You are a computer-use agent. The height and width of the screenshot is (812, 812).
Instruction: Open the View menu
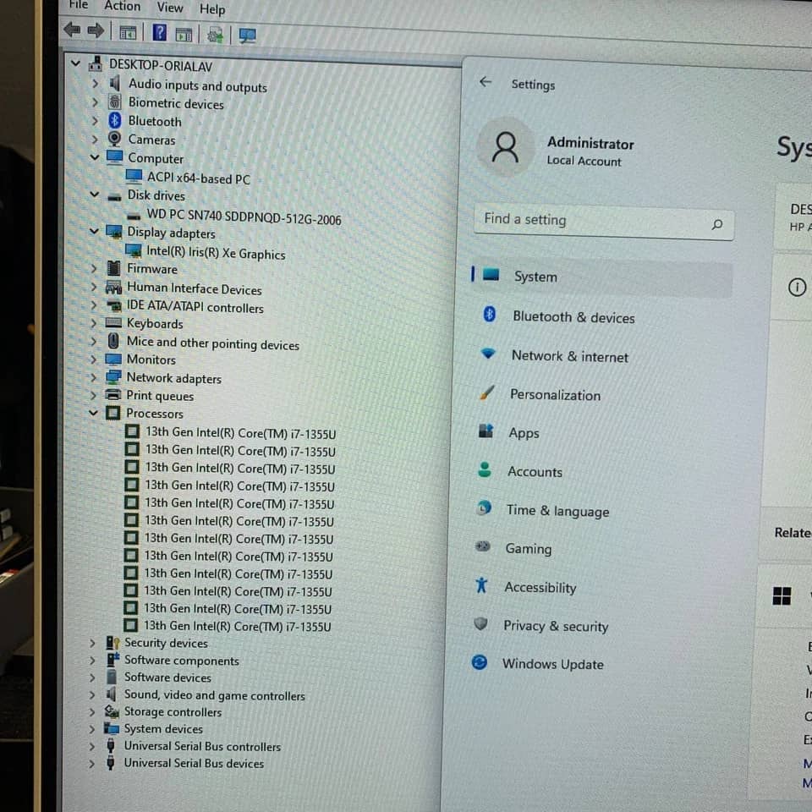tap(170, 8)
